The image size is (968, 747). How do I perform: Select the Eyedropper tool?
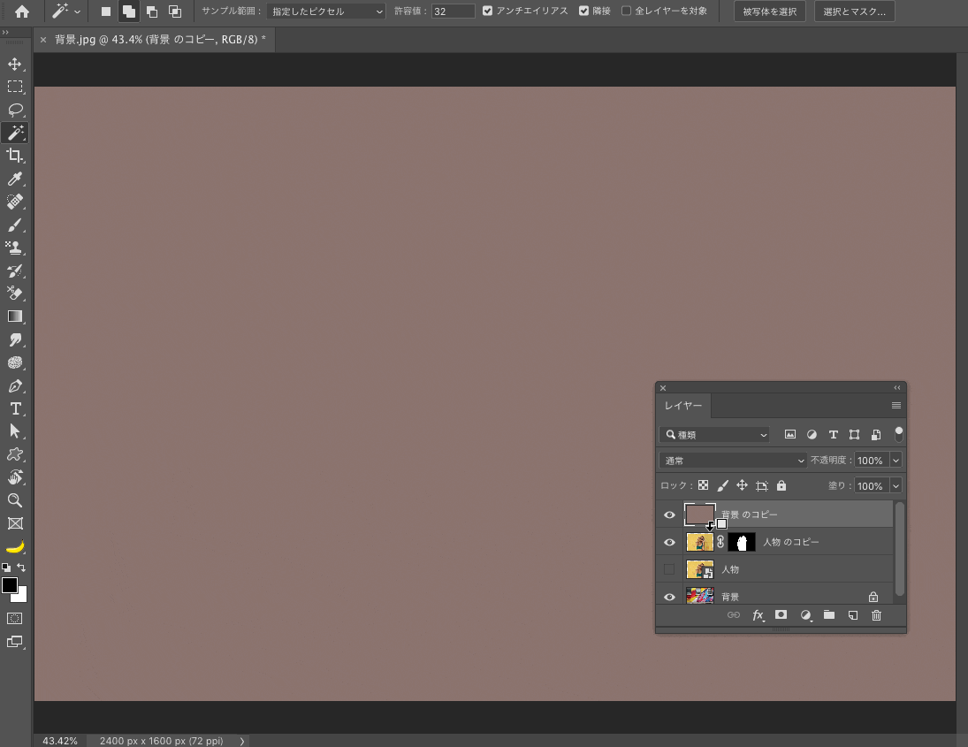[x=15, y=179]
